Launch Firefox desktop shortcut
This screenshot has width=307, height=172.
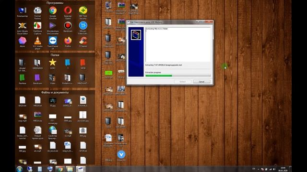point(68,42)
